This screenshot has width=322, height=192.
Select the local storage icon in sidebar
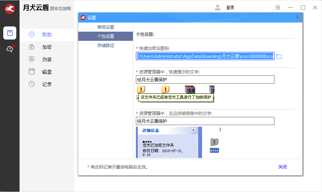(x=10, y=33)
